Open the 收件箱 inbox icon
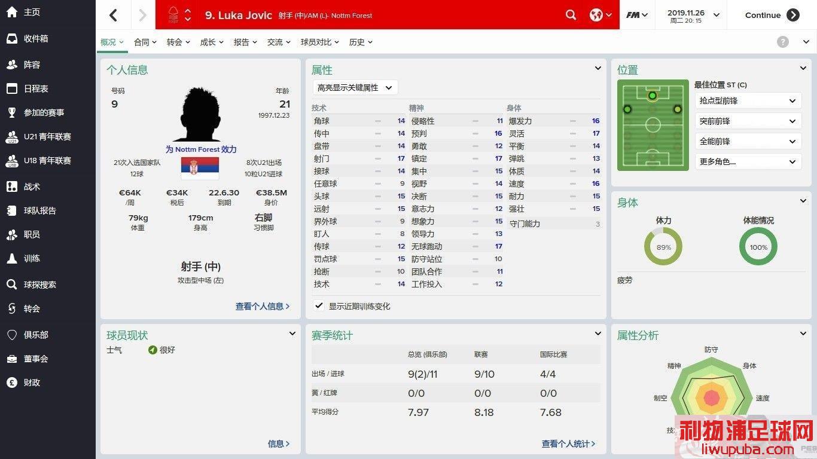Screen dimensions: 817x459 coord(12,39)
